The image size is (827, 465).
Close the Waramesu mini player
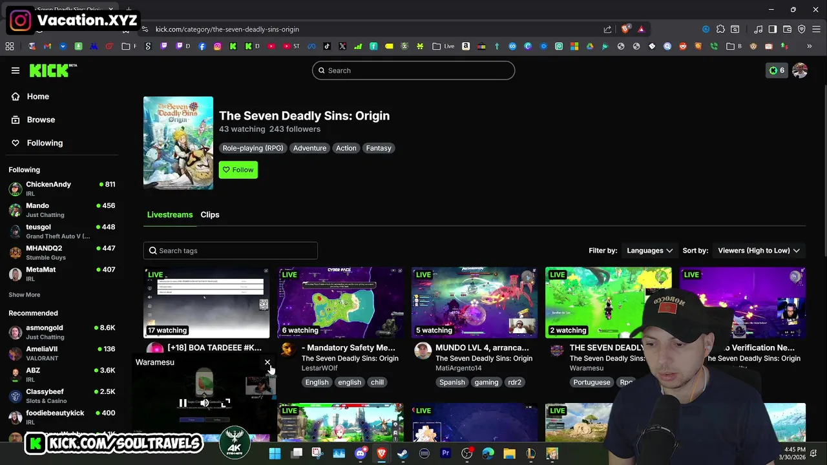point(267,362)
